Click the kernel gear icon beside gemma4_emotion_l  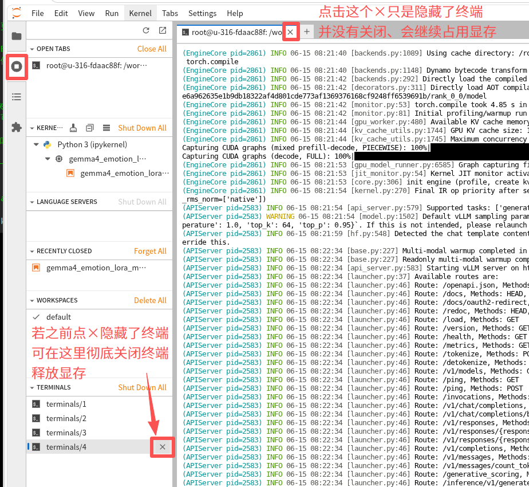click(x=59, y=159)
